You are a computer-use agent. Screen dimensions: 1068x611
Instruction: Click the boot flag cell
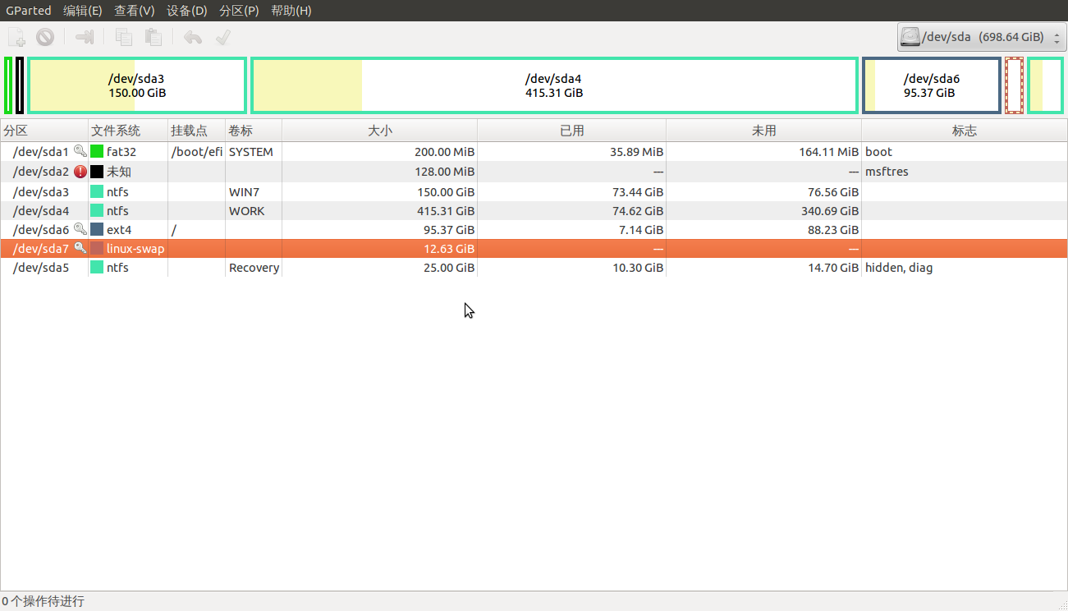point(878,152)
